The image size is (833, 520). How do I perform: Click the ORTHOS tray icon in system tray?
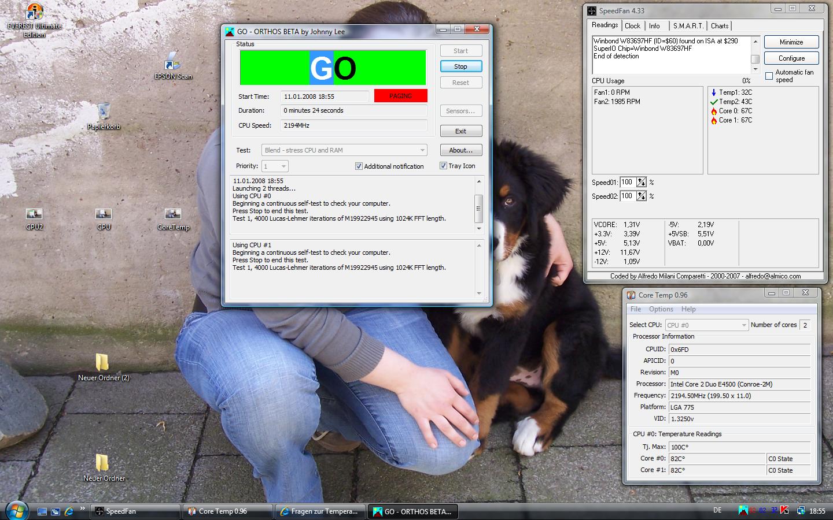pos(743,510)
